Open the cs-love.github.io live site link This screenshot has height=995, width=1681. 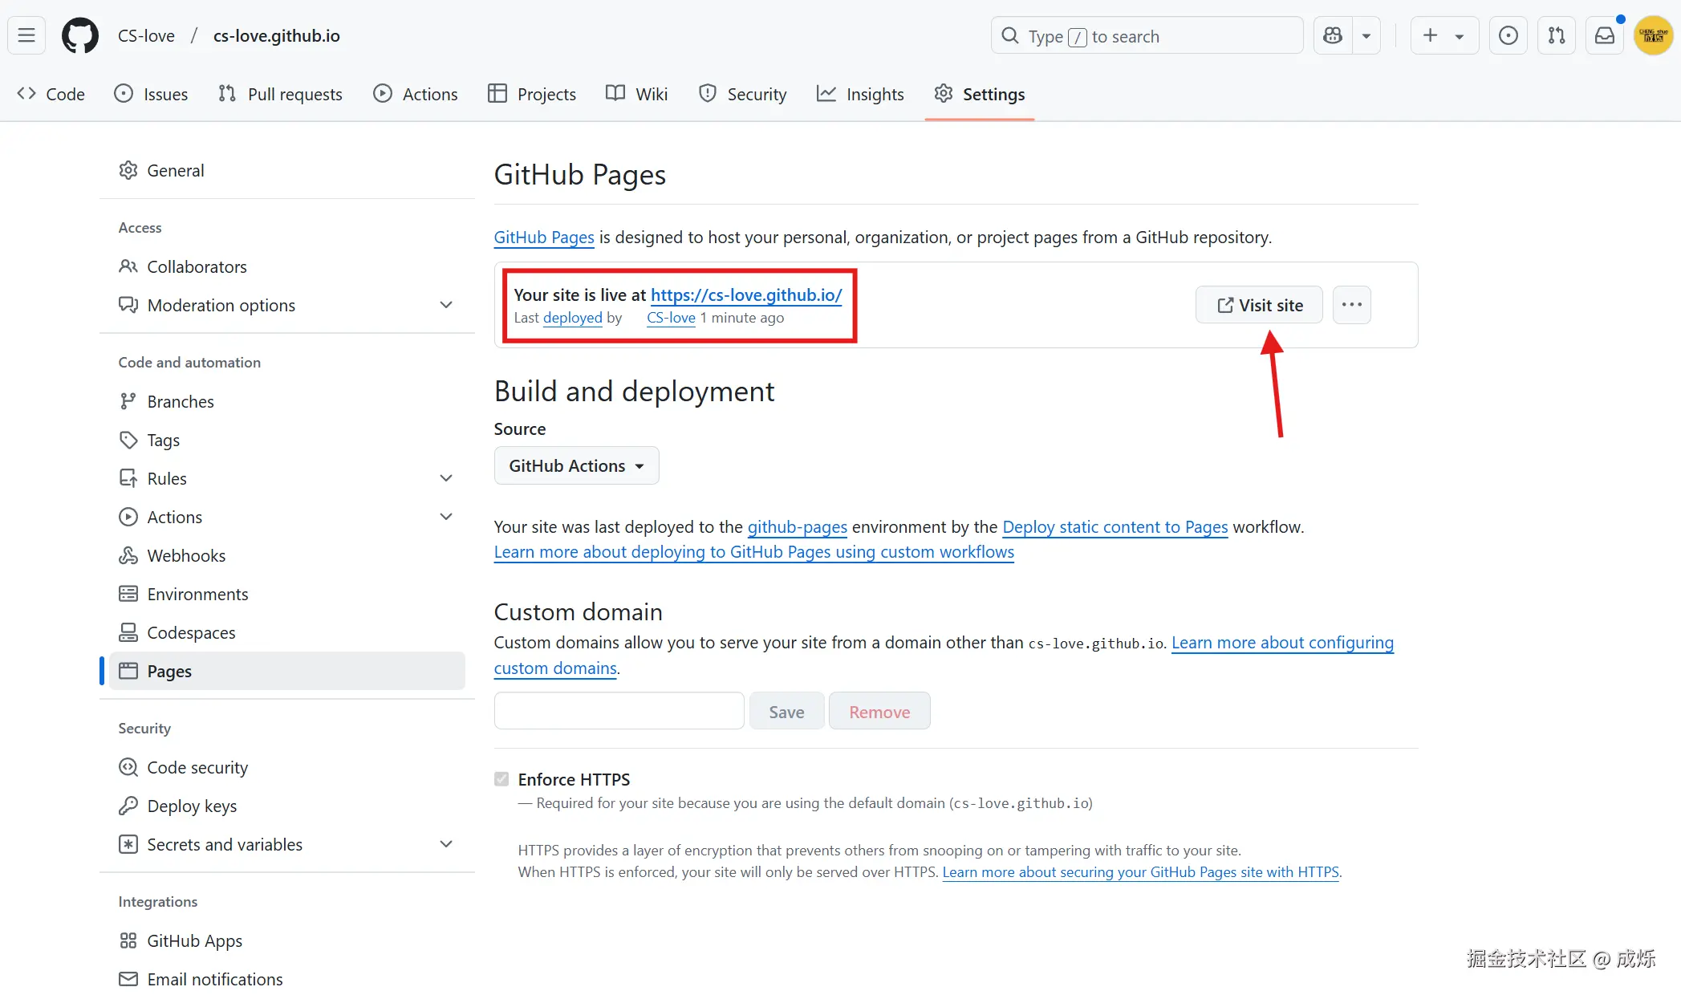tap(745, 295)
